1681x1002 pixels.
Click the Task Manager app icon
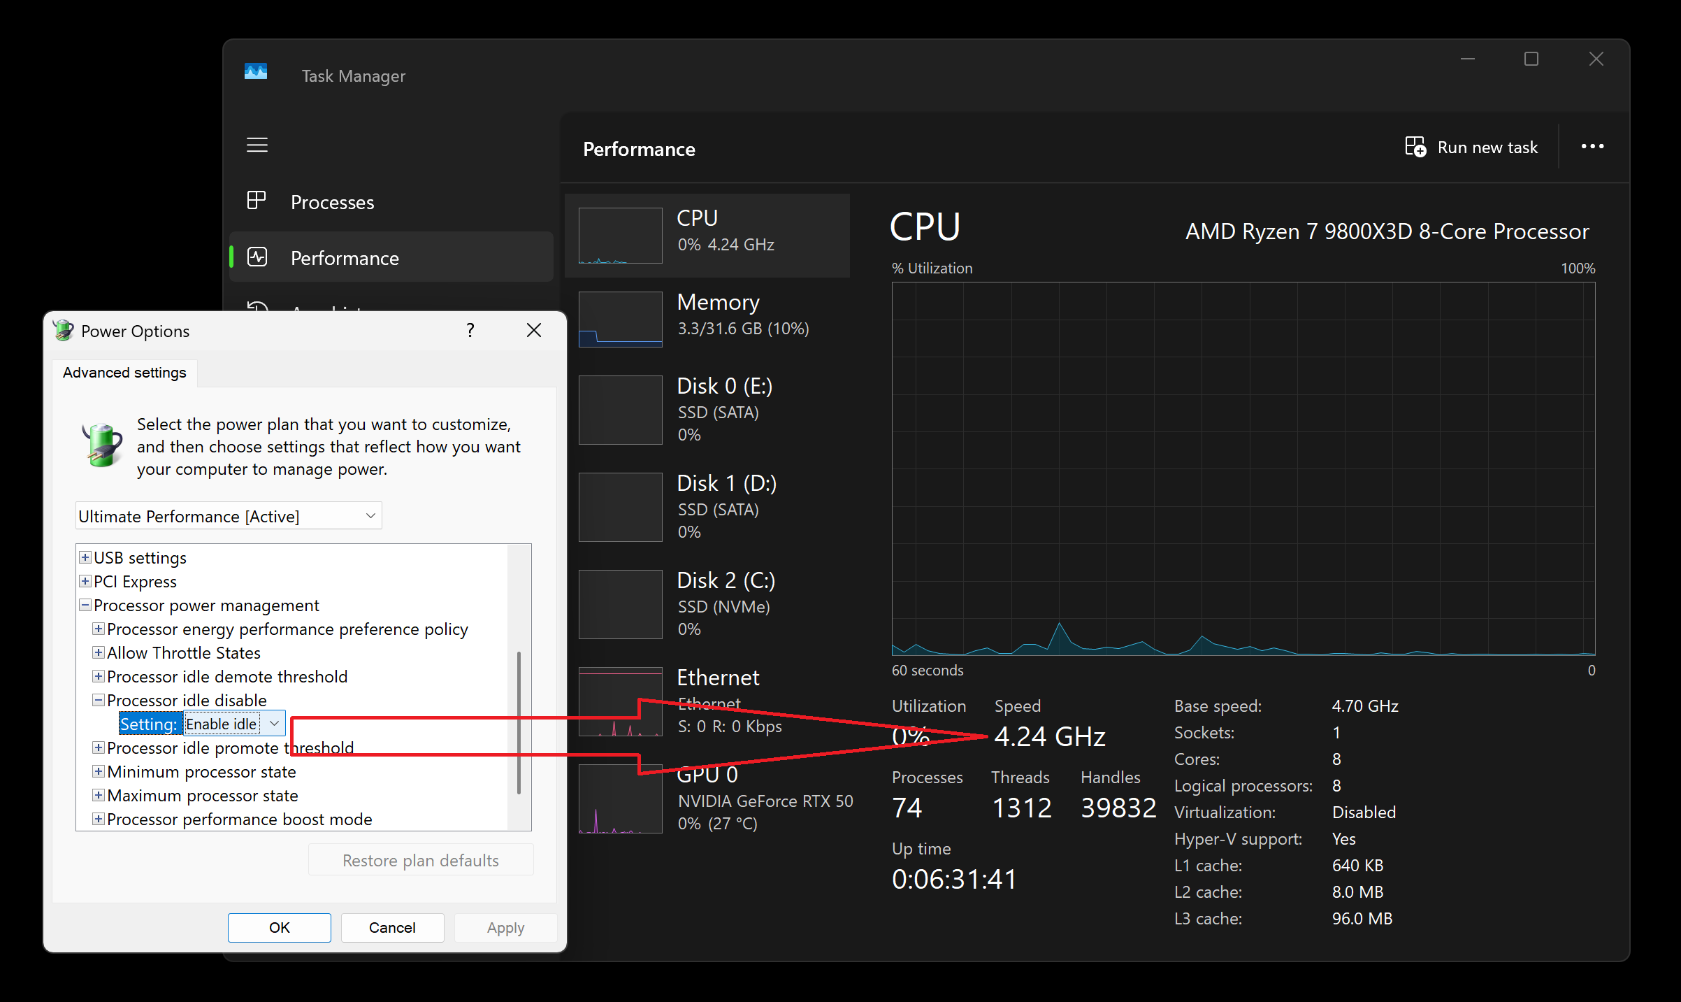256,71
